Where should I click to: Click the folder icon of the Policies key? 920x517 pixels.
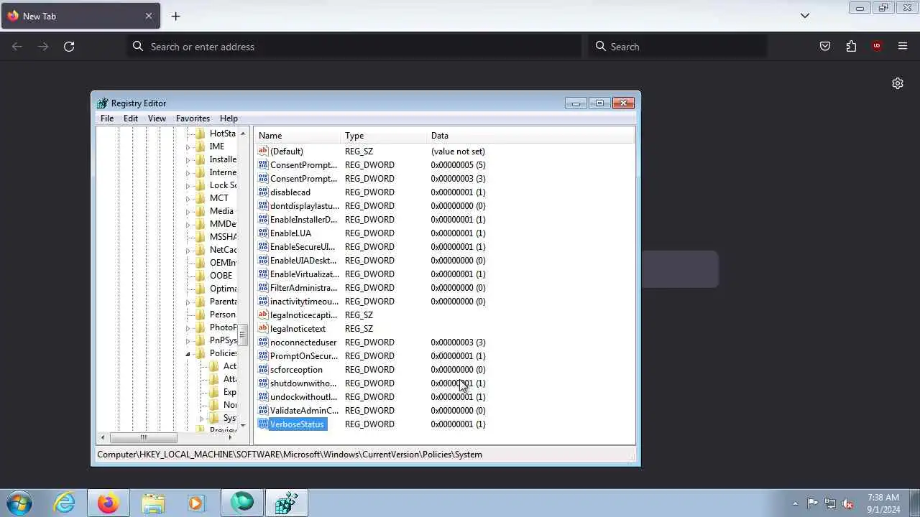click(201, 353)
